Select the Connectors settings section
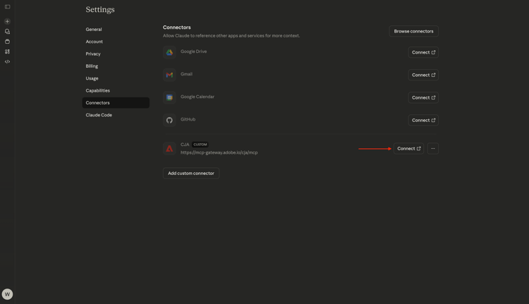 116,103
